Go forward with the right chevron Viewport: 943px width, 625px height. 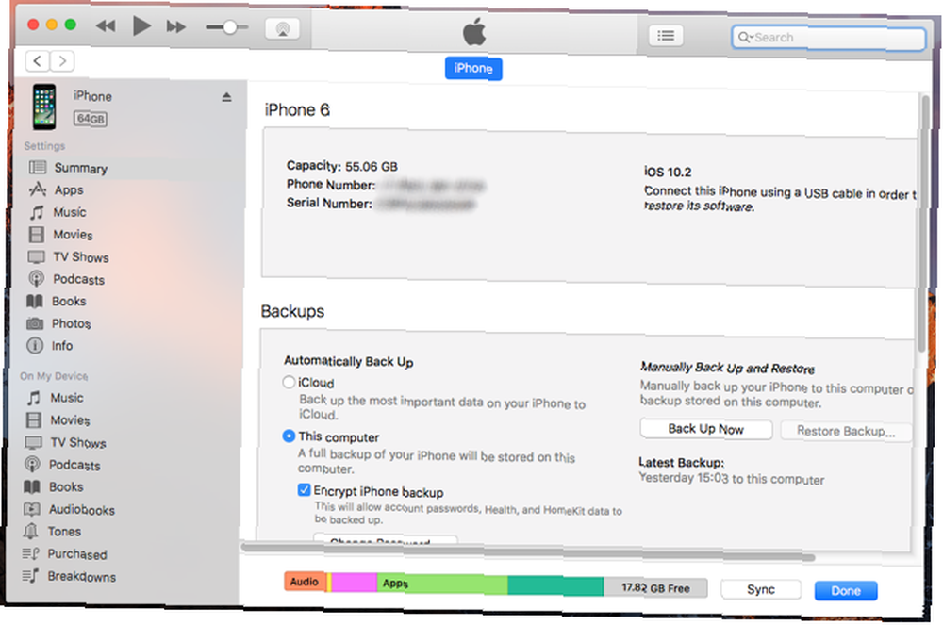(62, 60)
